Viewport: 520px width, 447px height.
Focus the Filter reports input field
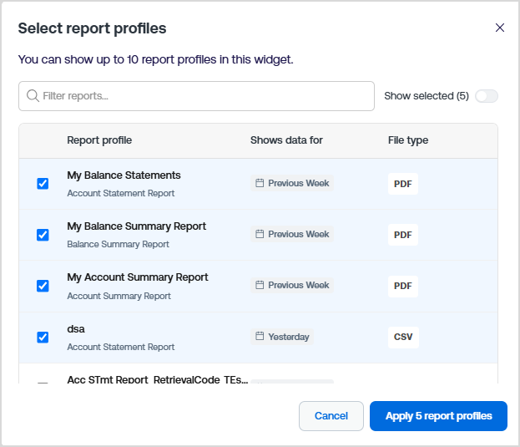coord(196,96)
